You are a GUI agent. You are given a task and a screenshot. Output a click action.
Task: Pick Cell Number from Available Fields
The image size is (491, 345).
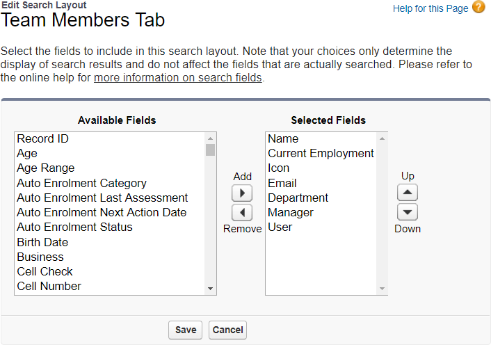[49, 287]
